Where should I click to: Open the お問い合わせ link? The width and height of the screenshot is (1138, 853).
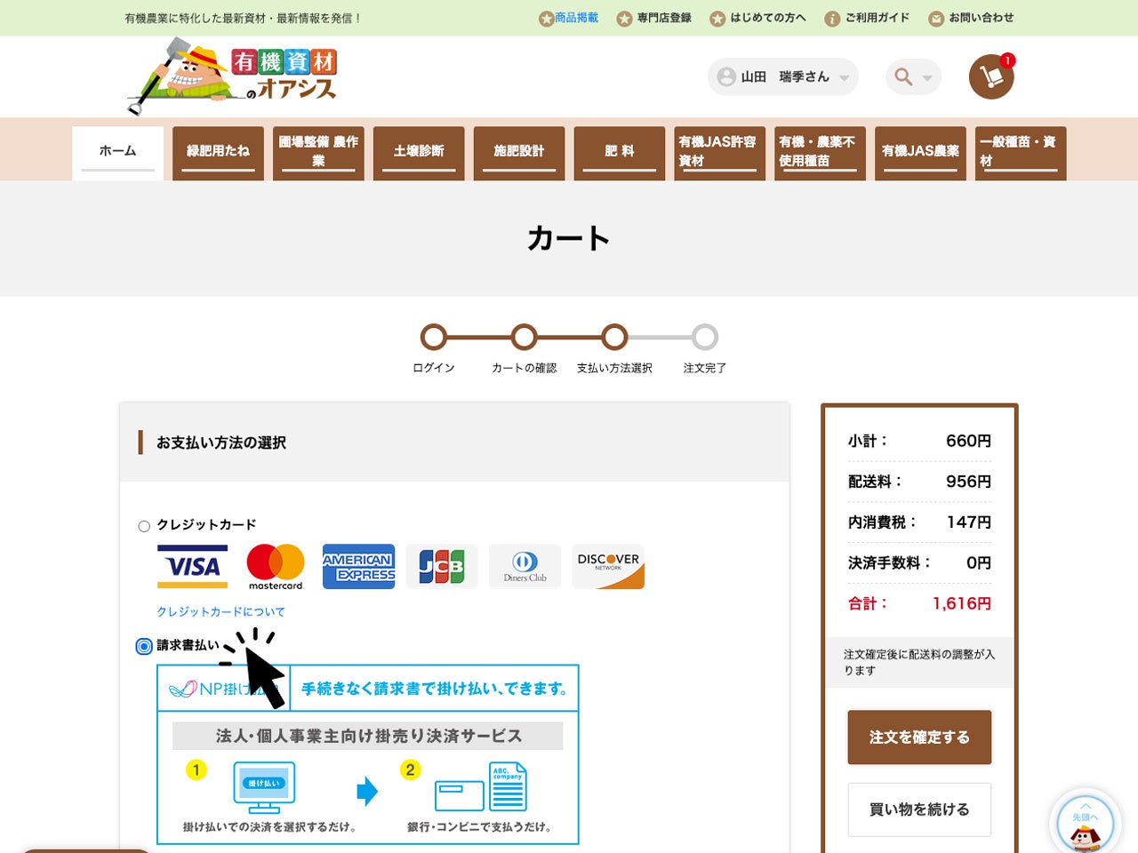(981, 18)
